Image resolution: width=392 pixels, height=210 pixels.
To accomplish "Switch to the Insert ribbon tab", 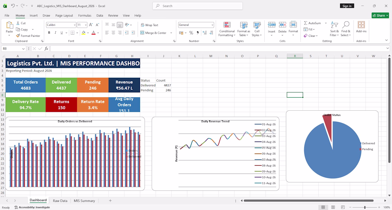I will click(x=33, y=15).
